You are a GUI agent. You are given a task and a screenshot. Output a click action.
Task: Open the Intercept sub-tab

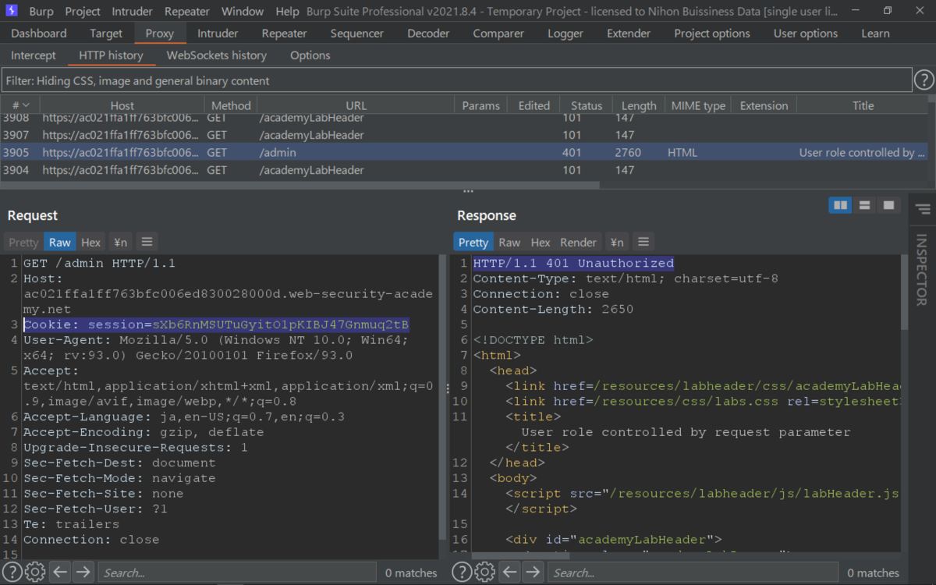[34, 55]
